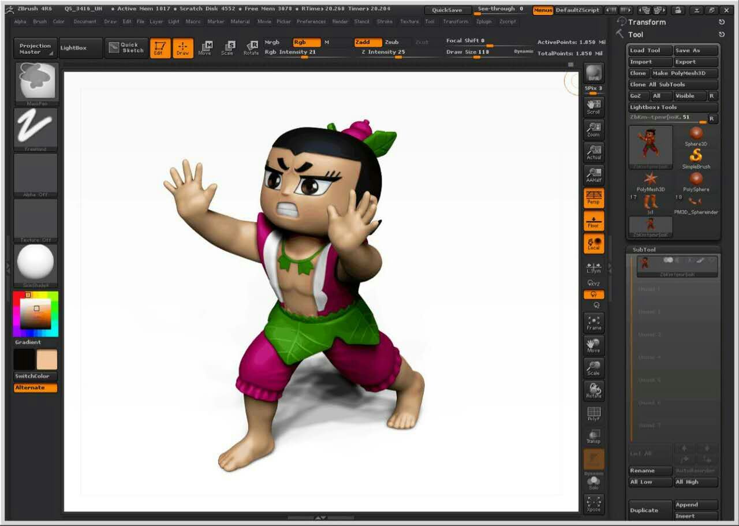Click the Actual size view icon

594,152
